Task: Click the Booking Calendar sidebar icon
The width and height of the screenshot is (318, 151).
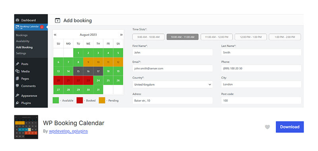Action: [x=17, y=27]
